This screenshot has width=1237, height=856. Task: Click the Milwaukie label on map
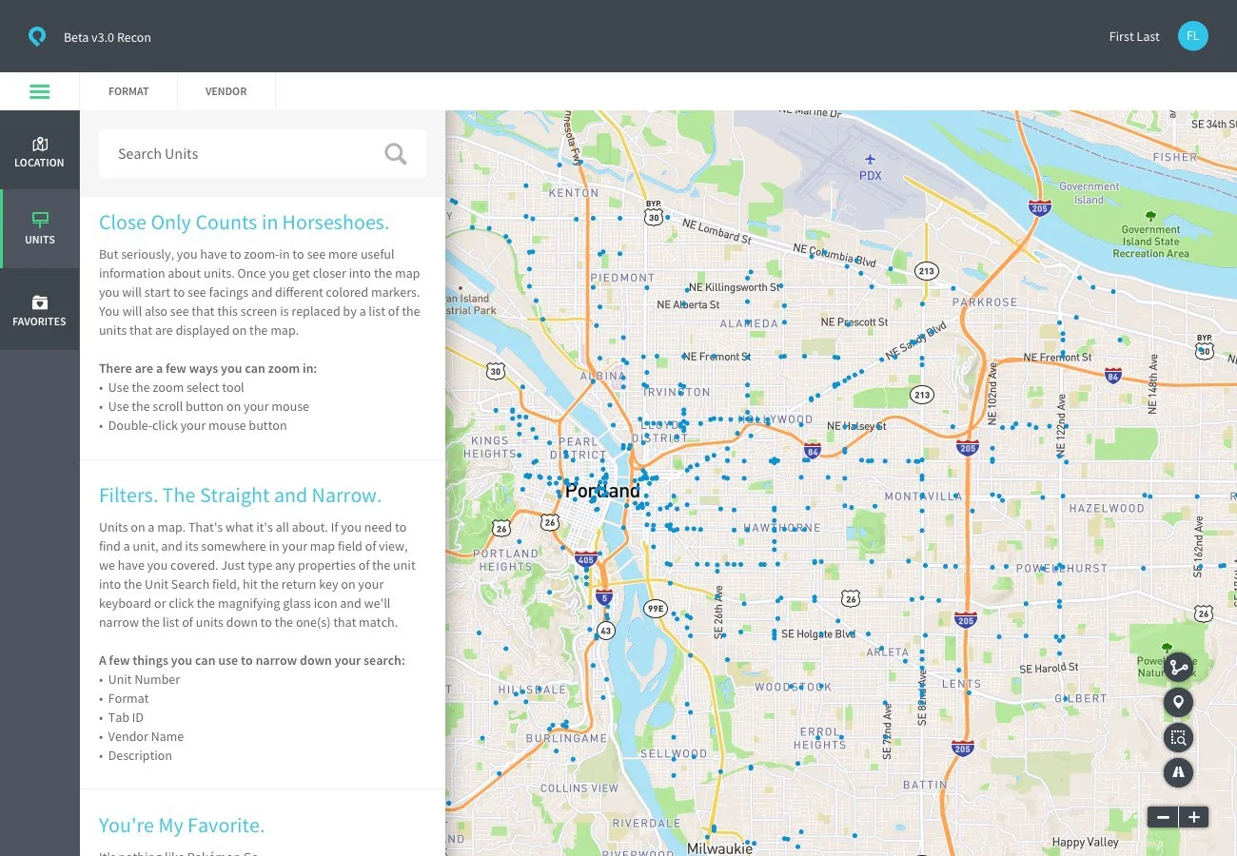(x=719, y=847)
